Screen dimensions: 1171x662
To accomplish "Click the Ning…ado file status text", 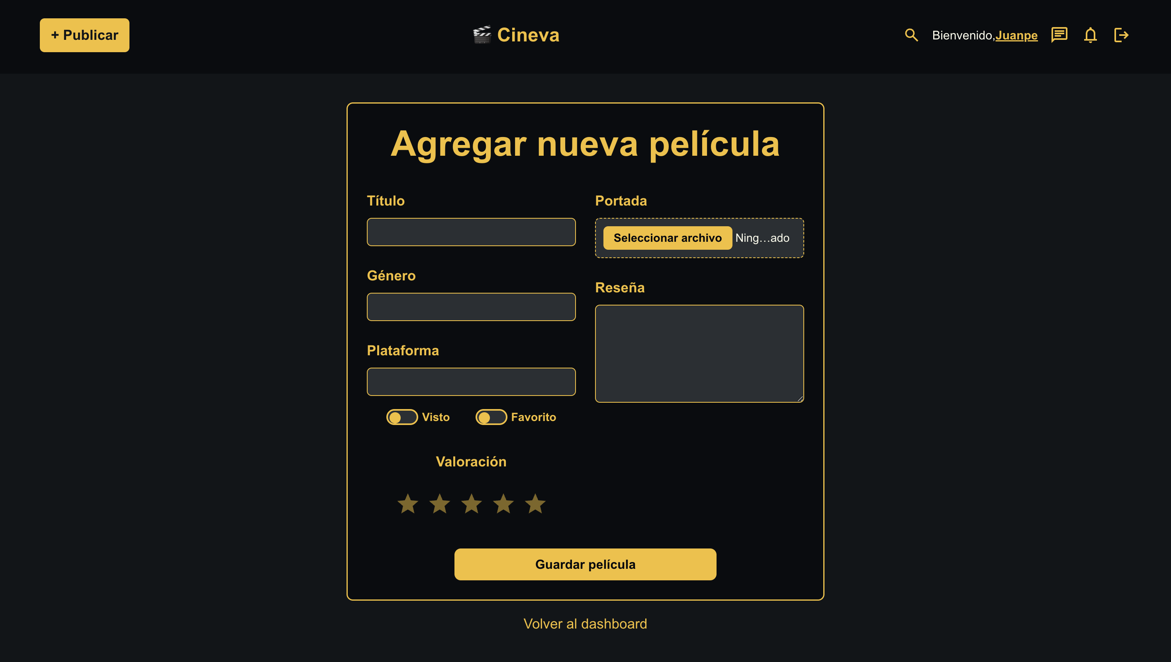I will (762, 238).
